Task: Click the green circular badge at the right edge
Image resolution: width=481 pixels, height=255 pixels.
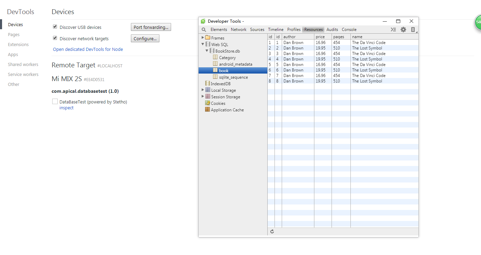Action: point(478,22)
